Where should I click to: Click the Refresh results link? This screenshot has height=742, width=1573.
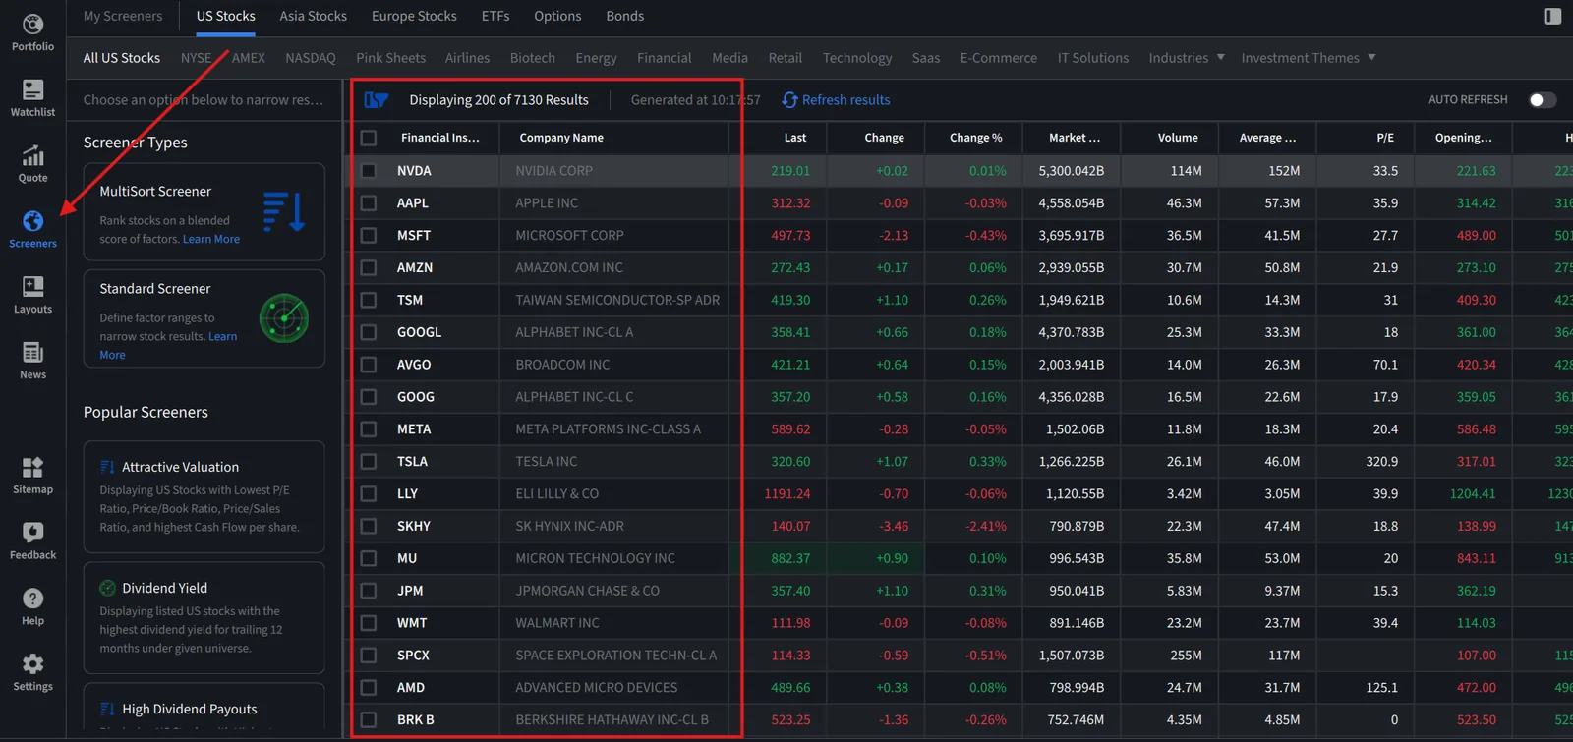click(x=845, y=99)
